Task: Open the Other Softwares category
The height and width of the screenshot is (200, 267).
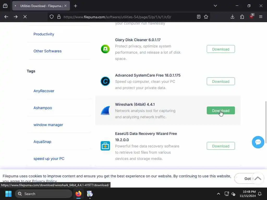Action: [x=47, y=51]
